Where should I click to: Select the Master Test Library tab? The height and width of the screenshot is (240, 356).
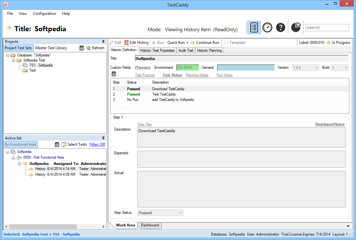pyautogui.click(x=51, y=48)
